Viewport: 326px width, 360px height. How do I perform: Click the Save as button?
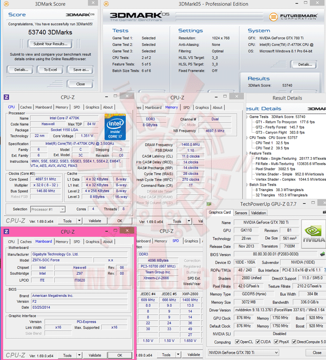[x=81, y=70]
